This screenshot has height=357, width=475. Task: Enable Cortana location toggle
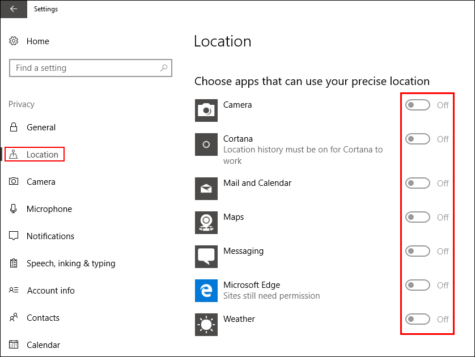(x=417, y=139)
